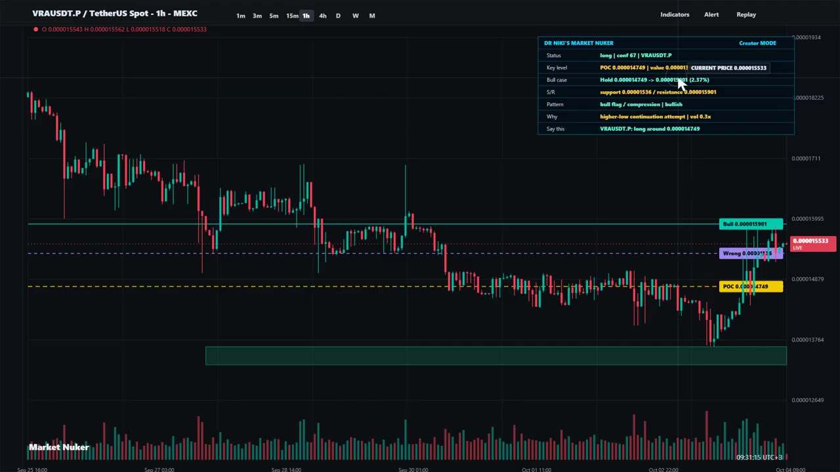Select the 5m timeframe
Viewport: 840px width, 472px height.
click(x=274, y=16)
